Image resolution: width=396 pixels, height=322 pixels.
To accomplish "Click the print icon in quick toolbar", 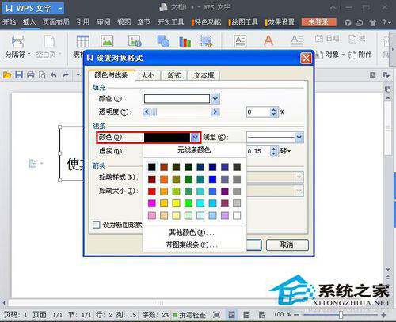I will coord(31,75).
